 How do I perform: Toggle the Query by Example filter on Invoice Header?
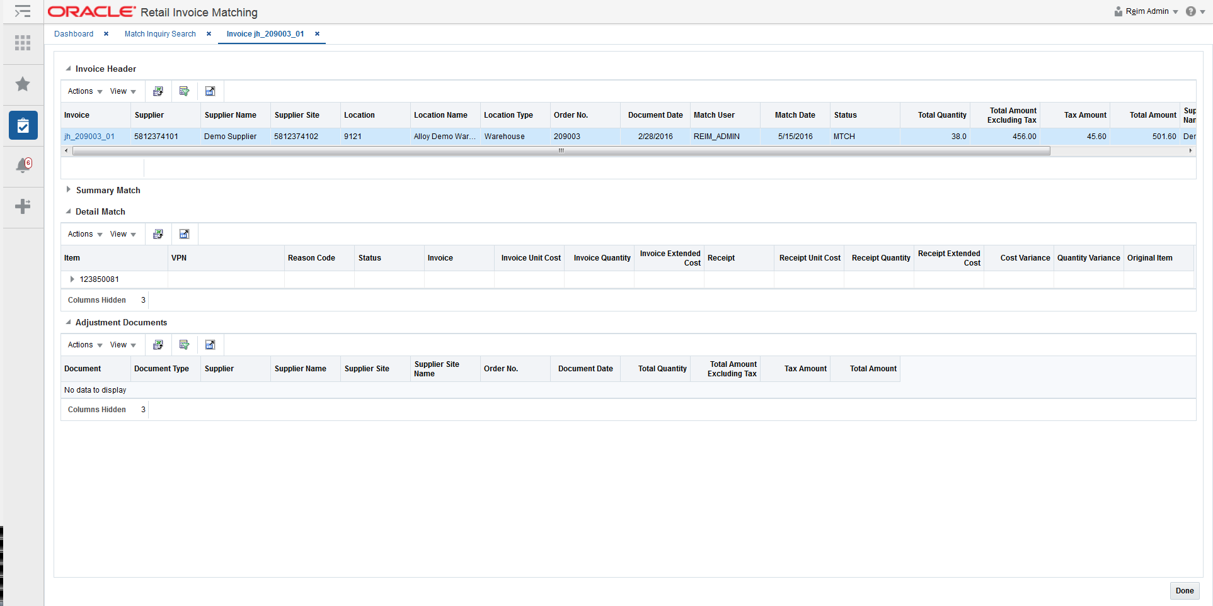184,91
